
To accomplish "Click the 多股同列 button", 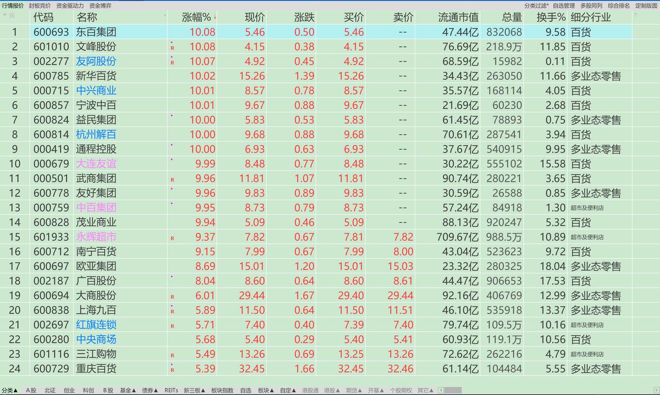I will click(591, 5).
